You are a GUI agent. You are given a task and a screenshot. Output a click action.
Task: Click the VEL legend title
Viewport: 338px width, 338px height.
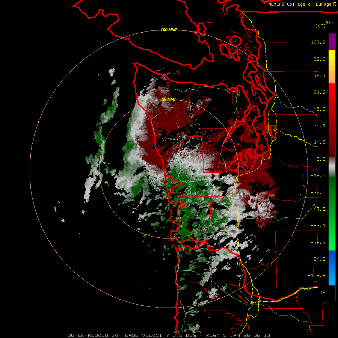pos(330,23)
